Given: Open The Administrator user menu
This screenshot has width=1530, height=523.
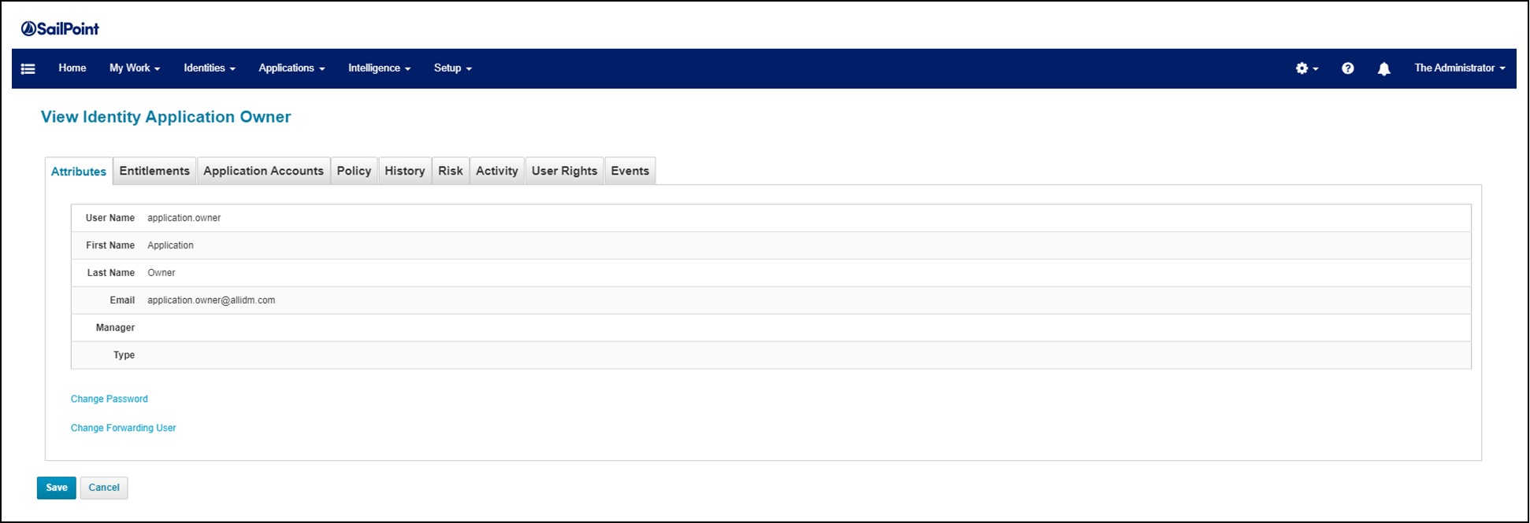Looking at the screenshot, I should 1459,68.
